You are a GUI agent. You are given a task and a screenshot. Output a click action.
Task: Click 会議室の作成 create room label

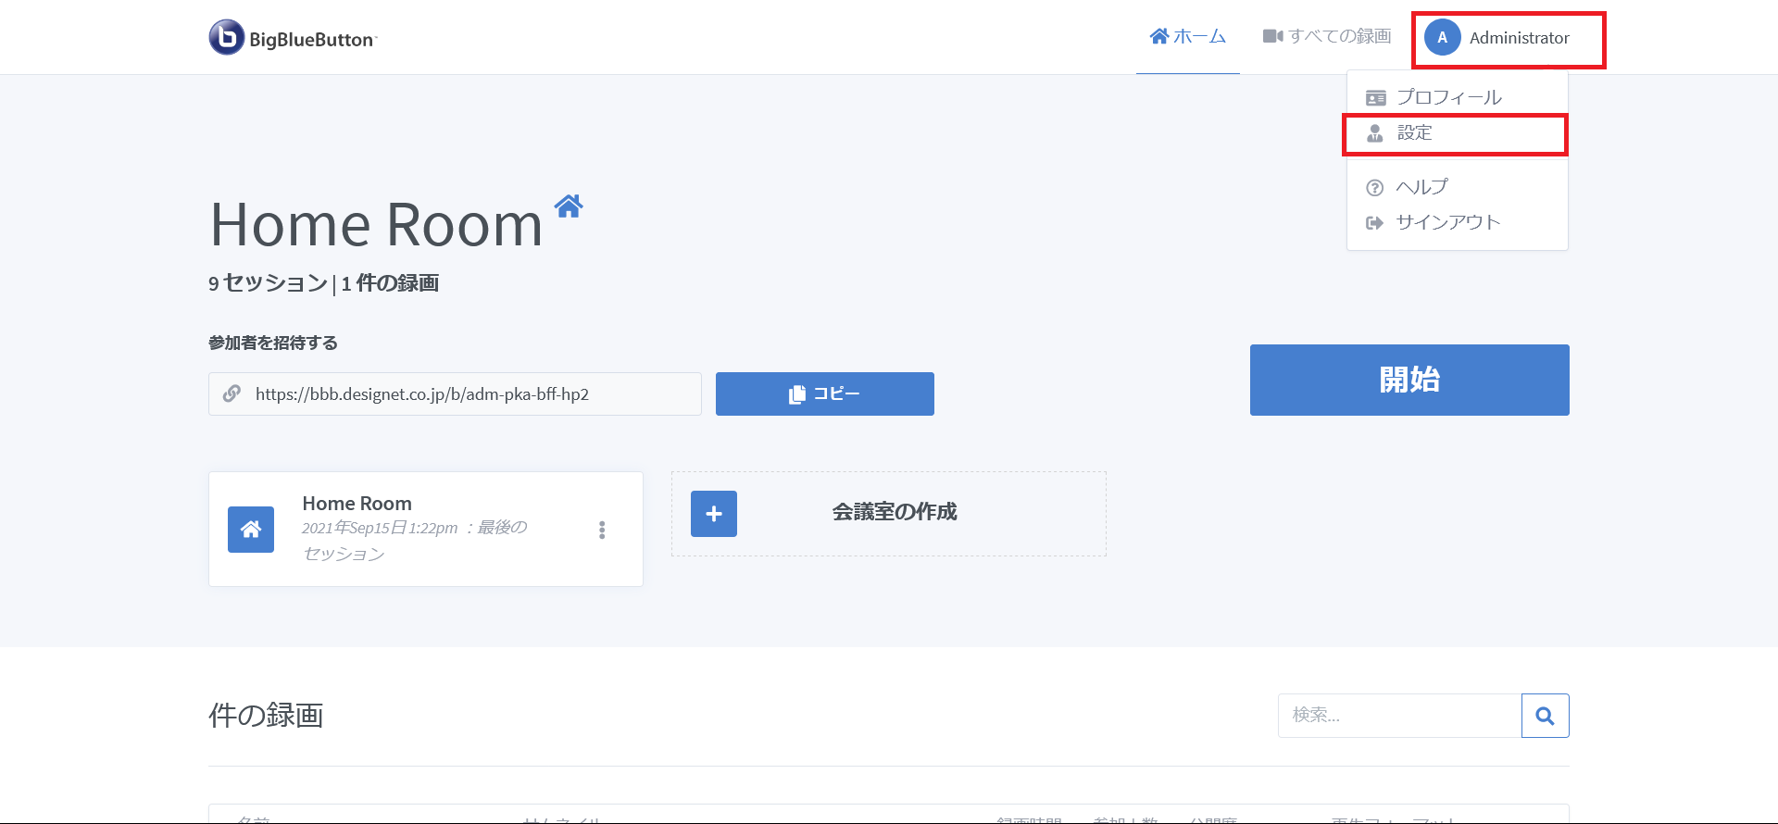click(x=895, y=512)
